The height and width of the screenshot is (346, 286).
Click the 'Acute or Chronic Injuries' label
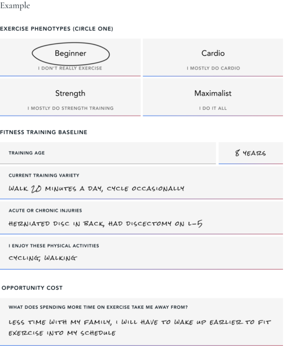(x=45, y=210)
